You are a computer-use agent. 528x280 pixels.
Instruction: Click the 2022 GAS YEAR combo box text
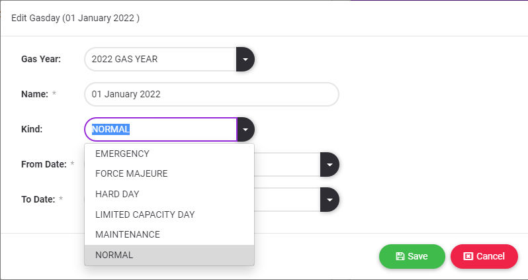pos(160,59)
